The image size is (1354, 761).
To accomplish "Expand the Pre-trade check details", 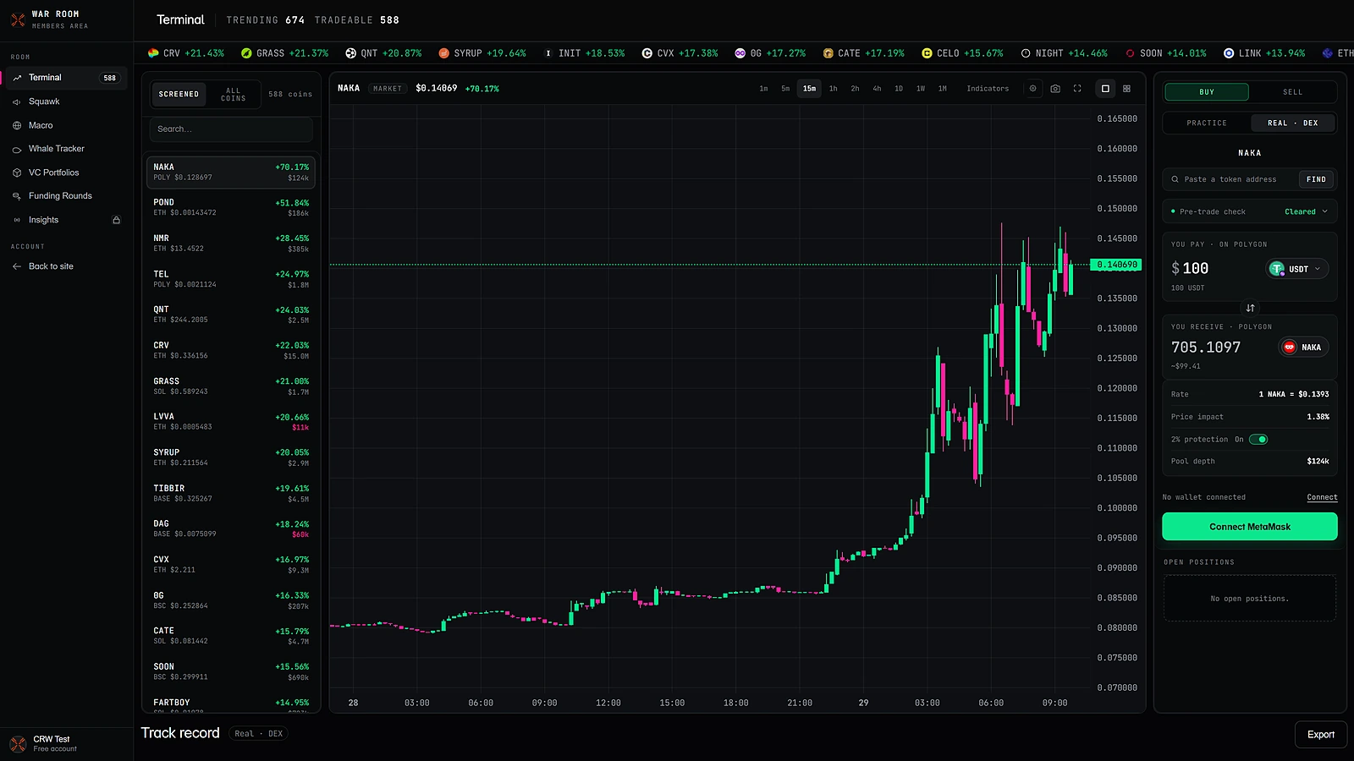I will click(1250, 211).
